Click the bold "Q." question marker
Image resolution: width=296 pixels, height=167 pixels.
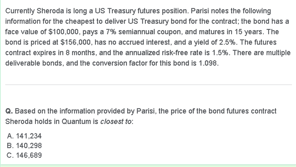(9, 110)
